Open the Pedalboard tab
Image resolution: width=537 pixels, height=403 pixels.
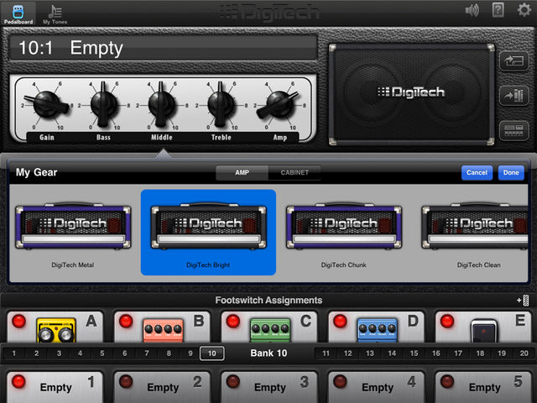tap(18, 13)
